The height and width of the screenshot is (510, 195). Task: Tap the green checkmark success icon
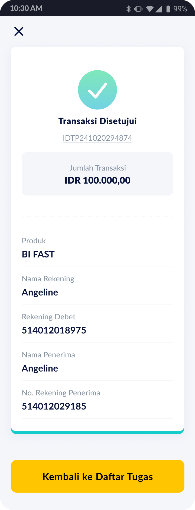(97, 90)
